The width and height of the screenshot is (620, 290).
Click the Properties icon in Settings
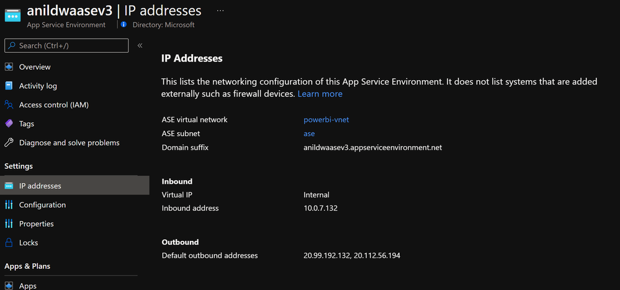pos(9,224)
